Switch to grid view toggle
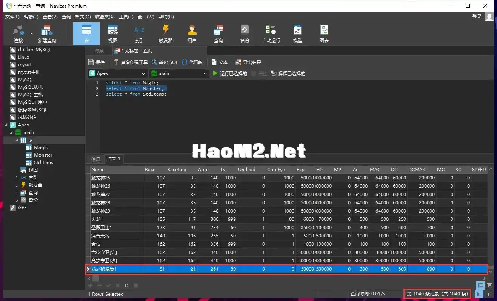 coord(480,286)
